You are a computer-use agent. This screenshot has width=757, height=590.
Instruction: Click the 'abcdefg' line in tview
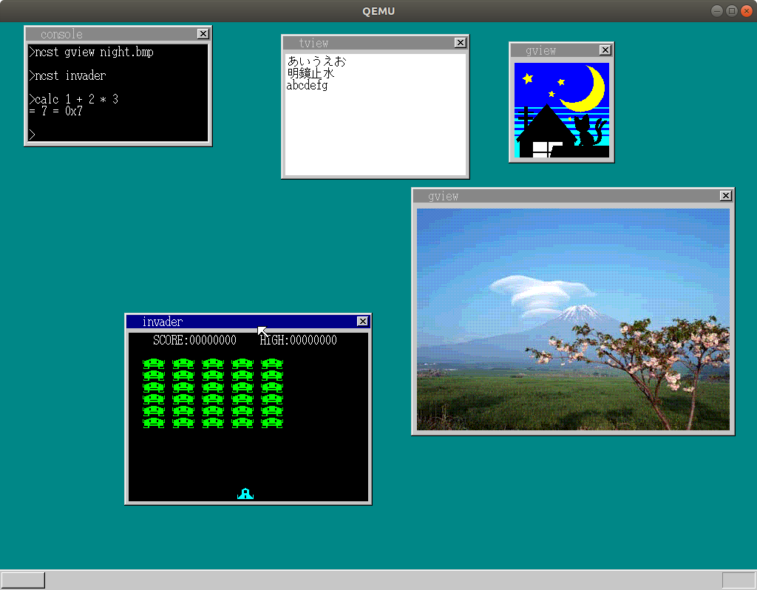[x=307, y=86]
